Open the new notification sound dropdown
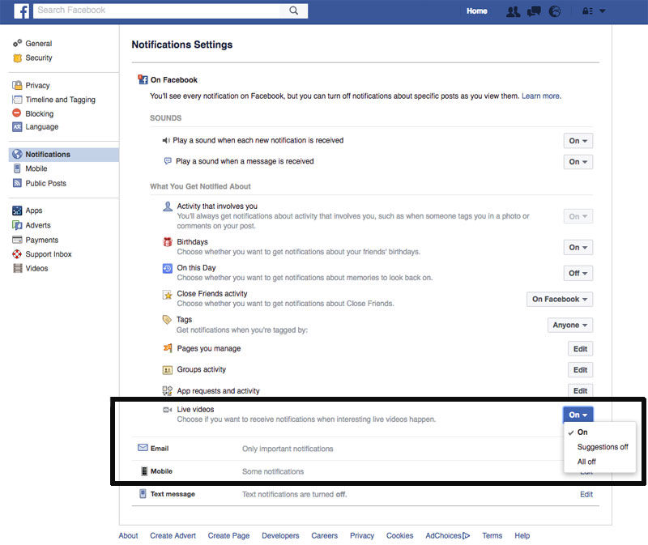This screenshot has width=648, height=545. click(x=578, y=141)
